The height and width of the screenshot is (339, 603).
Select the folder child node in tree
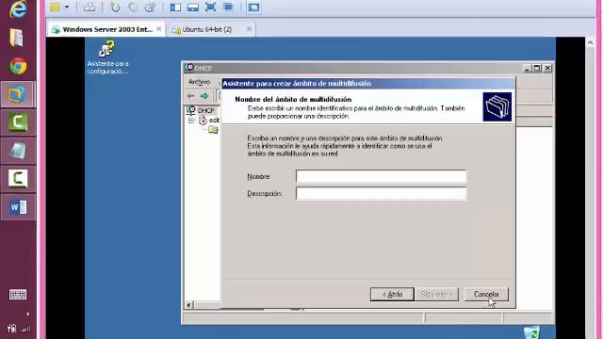click(213, 130)
